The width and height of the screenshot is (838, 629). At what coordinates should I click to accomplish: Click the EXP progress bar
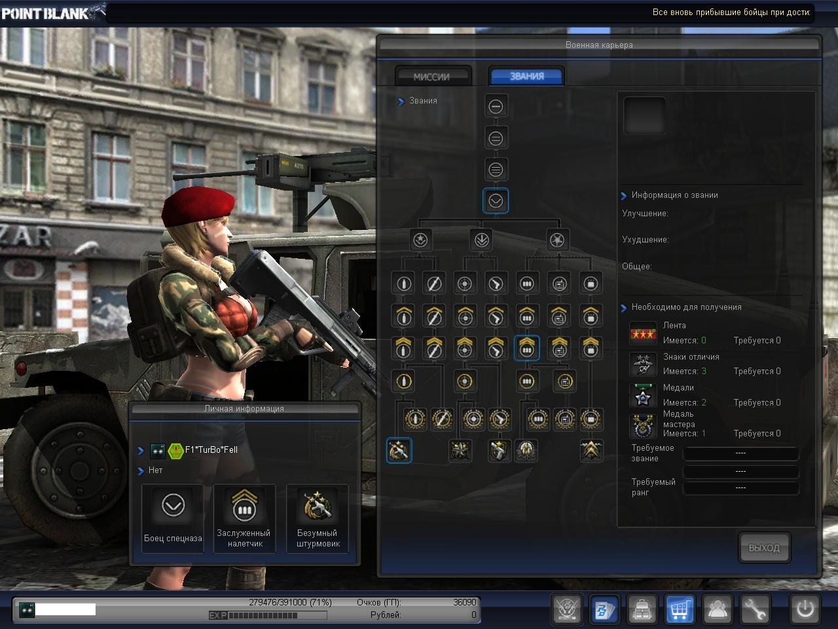click(x=267, y=615)
